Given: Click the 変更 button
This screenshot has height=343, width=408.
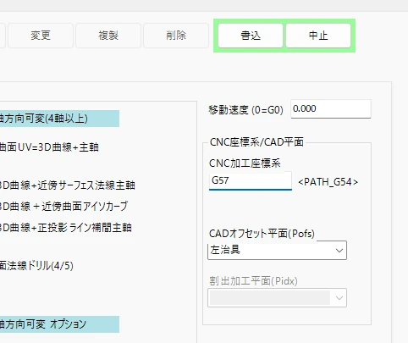Looking at the screenshot, I should [x=41, y=36].
